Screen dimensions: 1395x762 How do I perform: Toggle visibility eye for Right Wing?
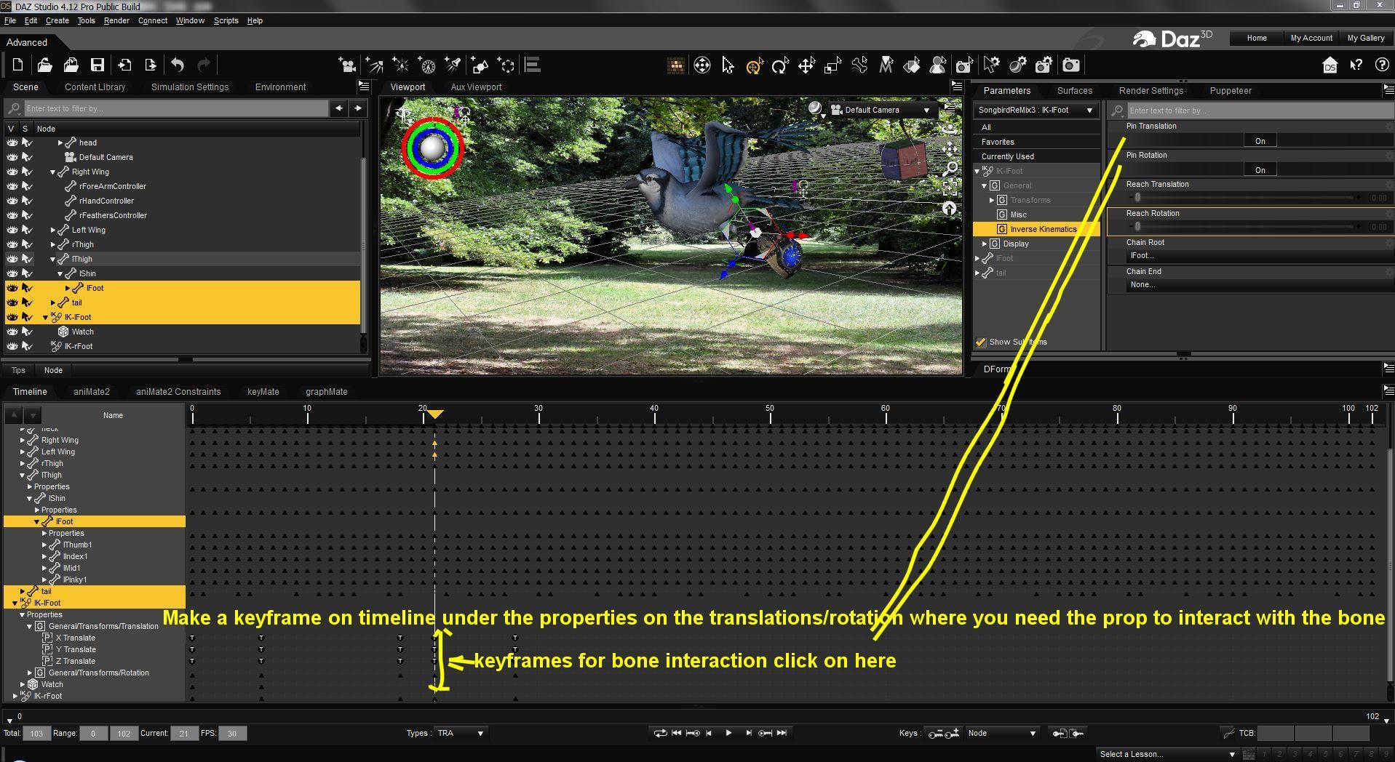pos(12,172)
